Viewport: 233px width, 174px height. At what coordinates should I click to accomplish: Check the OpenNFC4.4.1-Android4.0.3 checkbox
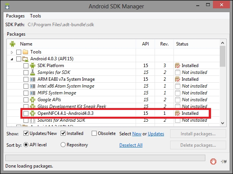26,113
